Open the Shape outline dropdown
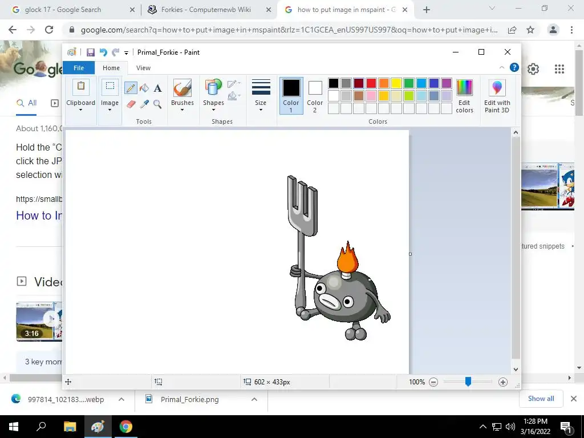 pos(234,84)
